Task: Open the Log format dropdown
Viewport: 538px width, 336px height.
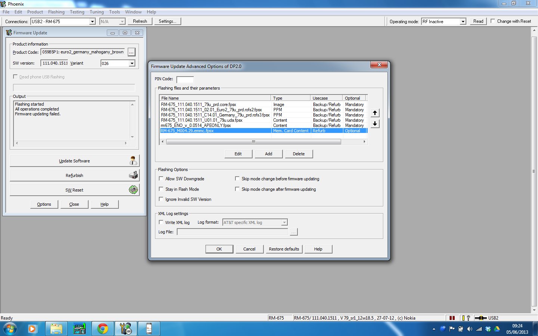Action: pos(284,223)
